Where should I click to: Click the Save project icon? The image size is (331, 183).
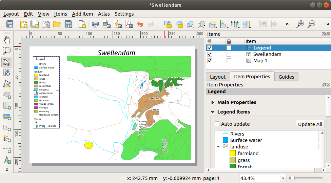(10, 24)
